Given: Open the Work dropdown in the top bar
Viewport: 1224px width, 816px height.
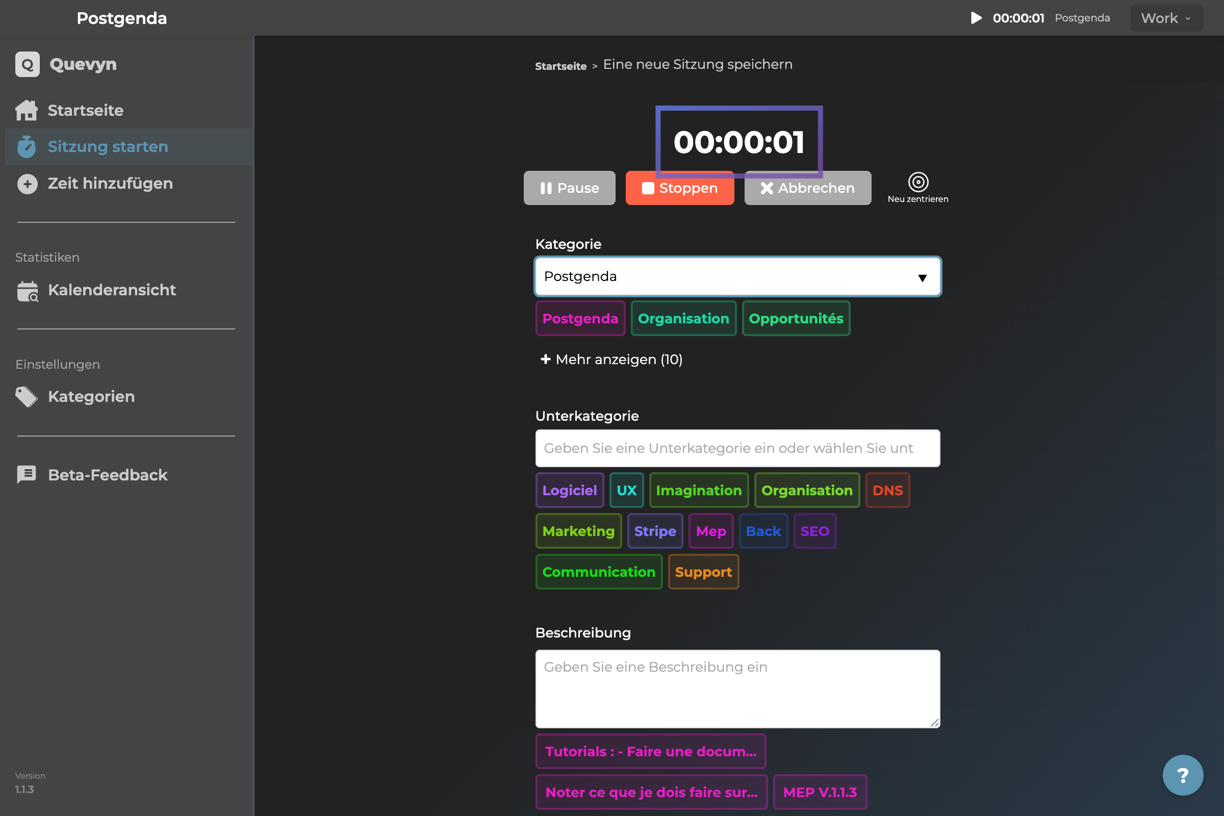Looking at the screenshot, I should click(x=1166, y=18).
